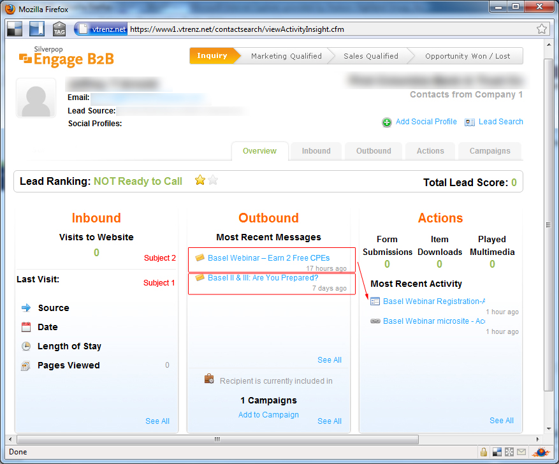Click Contacts from Company 1 text
Viewport: 559px width, 464px height.
[466, 94]
